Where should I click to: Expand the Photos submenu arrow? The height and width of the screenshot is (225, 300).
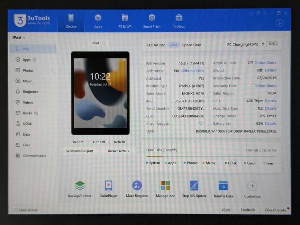[x=52, y=70]
